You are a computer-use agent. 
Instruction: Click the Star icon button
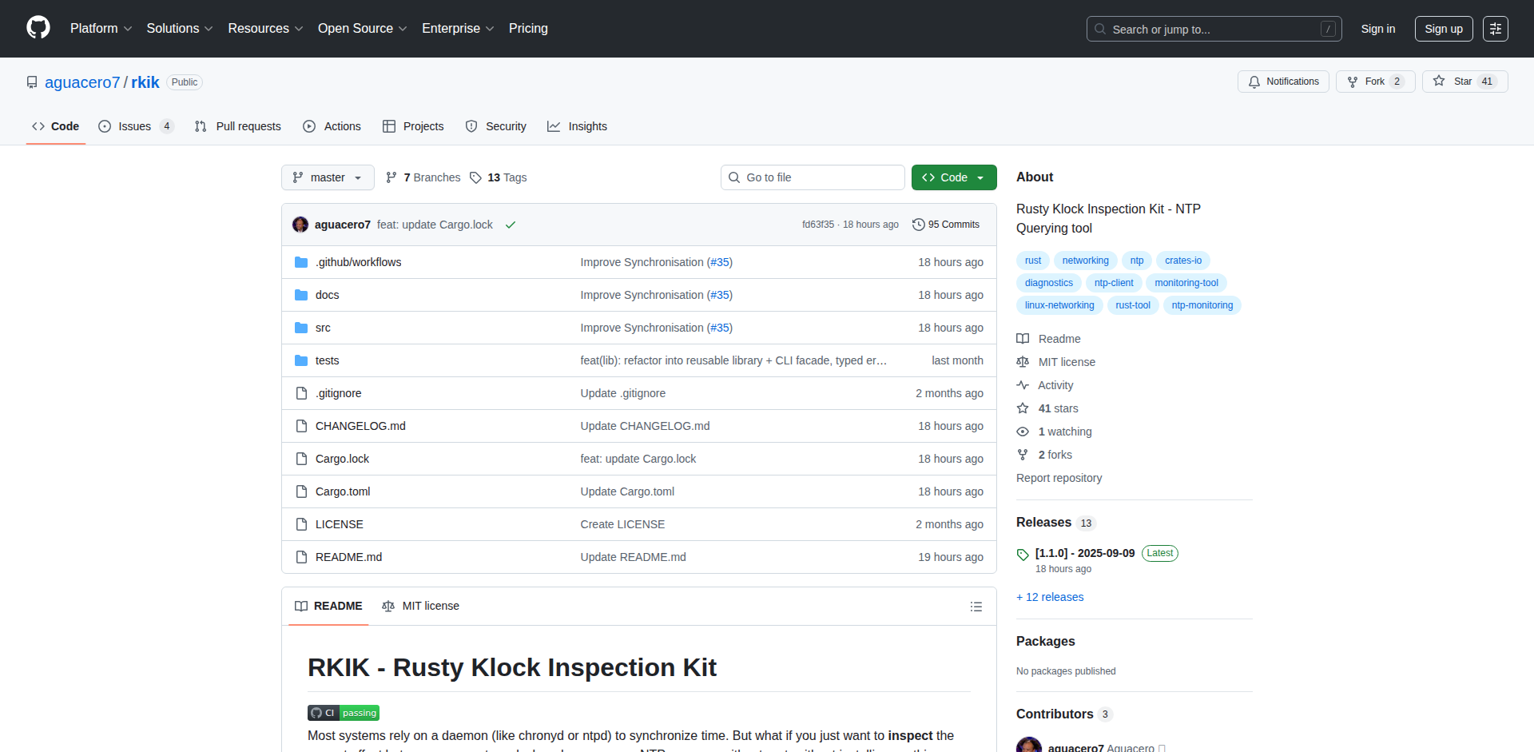[x=1464, y=82]
